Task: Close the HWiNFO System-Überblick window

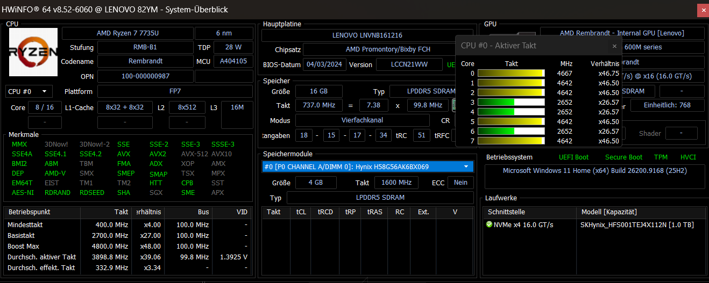Action: (703, 9)
